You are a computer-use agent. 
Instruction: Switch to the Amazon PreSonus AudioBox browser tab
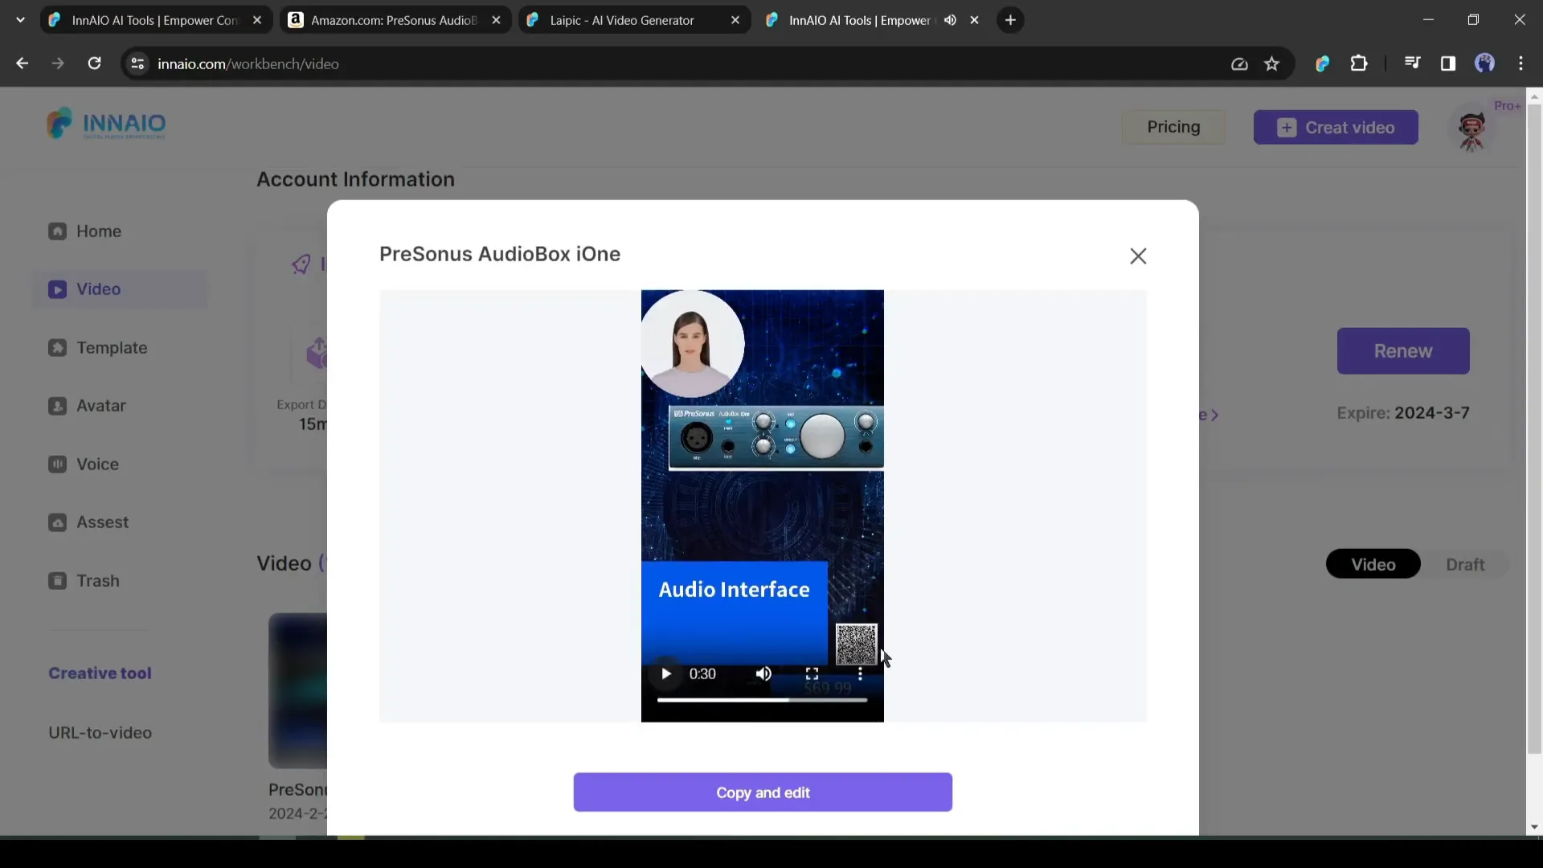pyautogui.click(x=394, y=20)
